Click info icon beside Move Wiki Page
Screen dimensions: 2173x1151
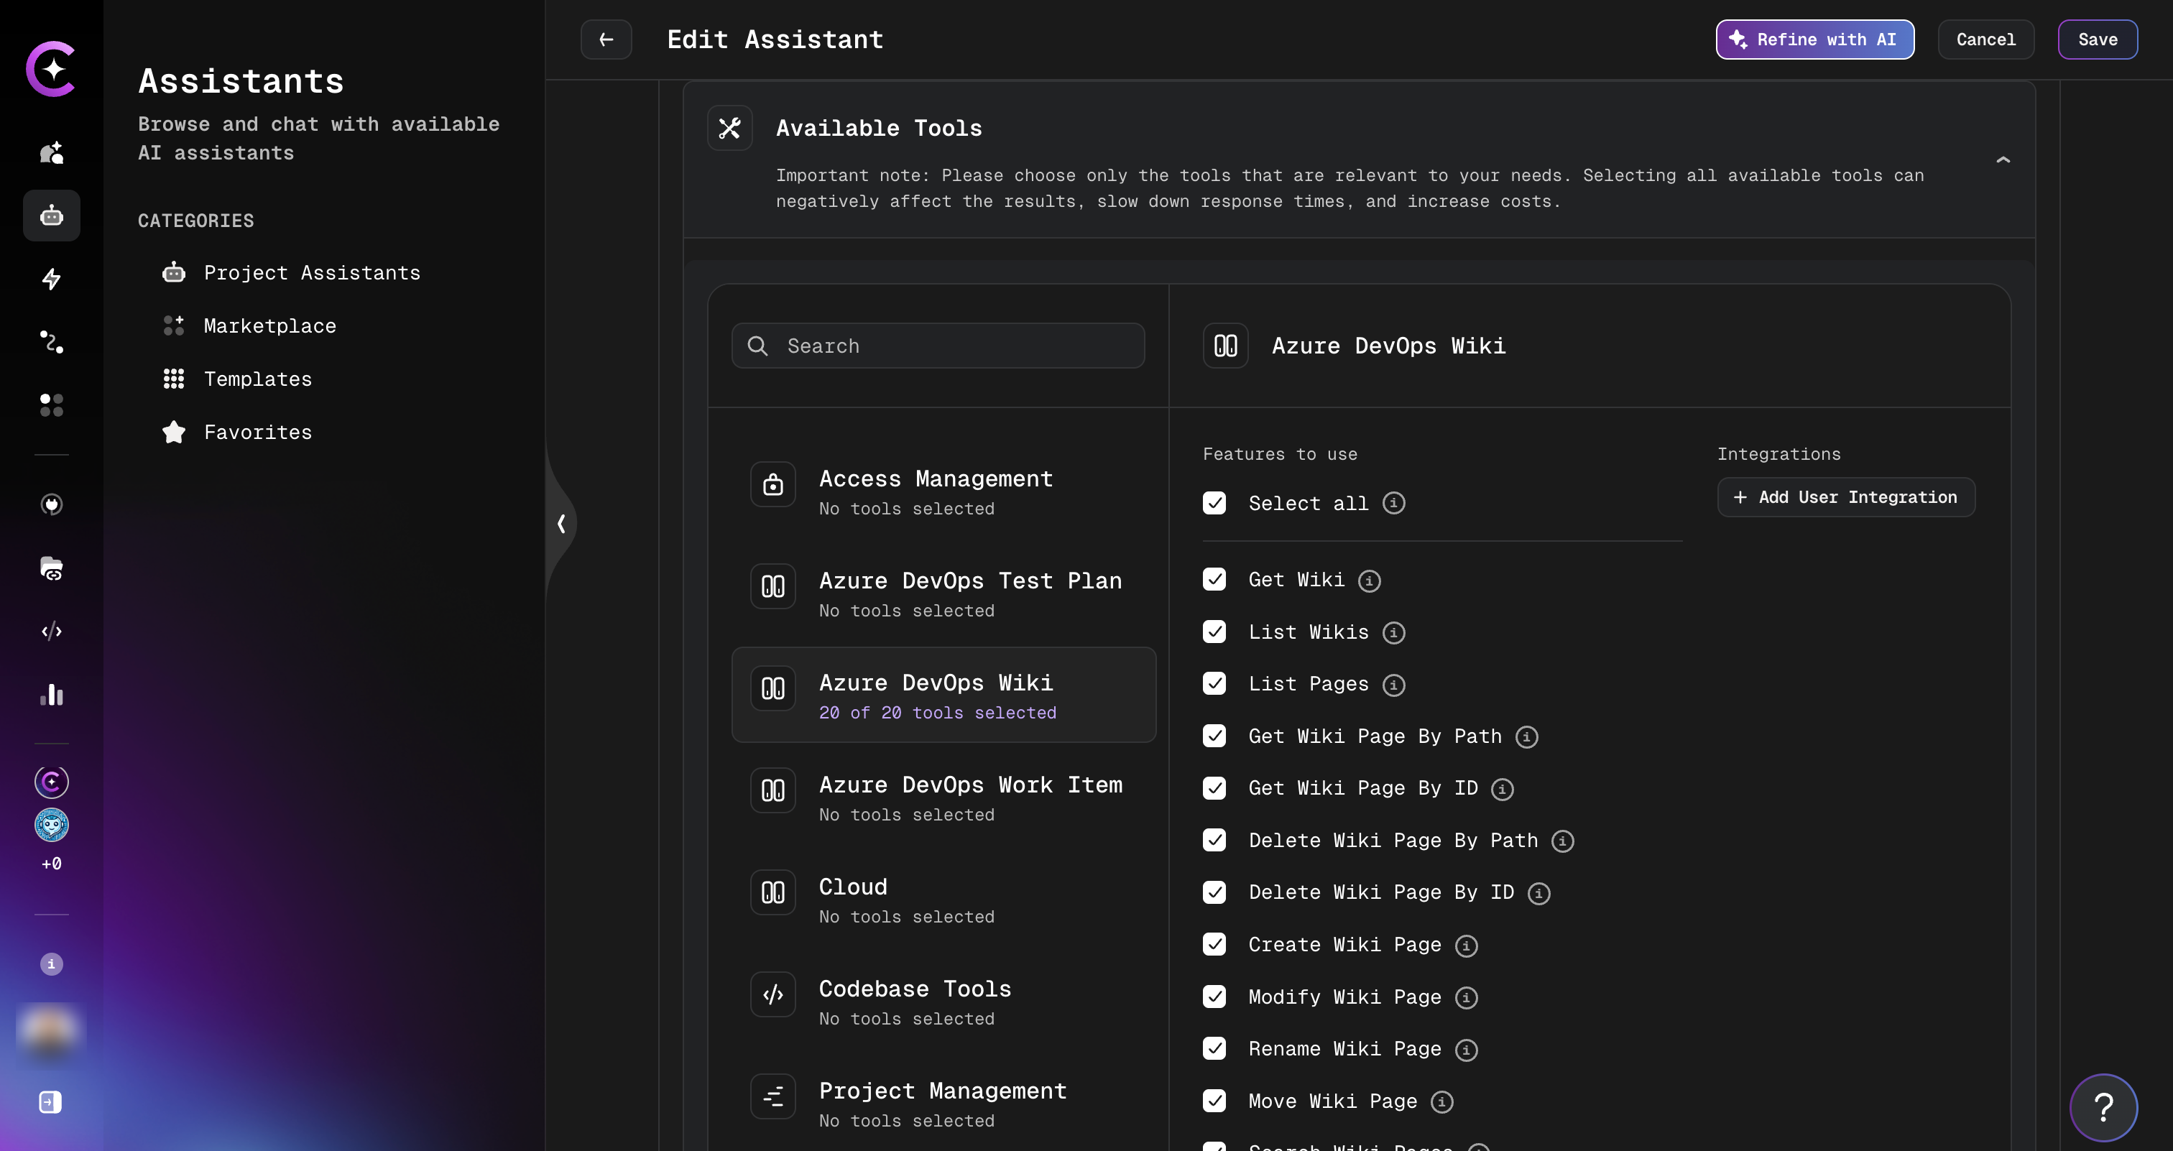[1442, 1102]
